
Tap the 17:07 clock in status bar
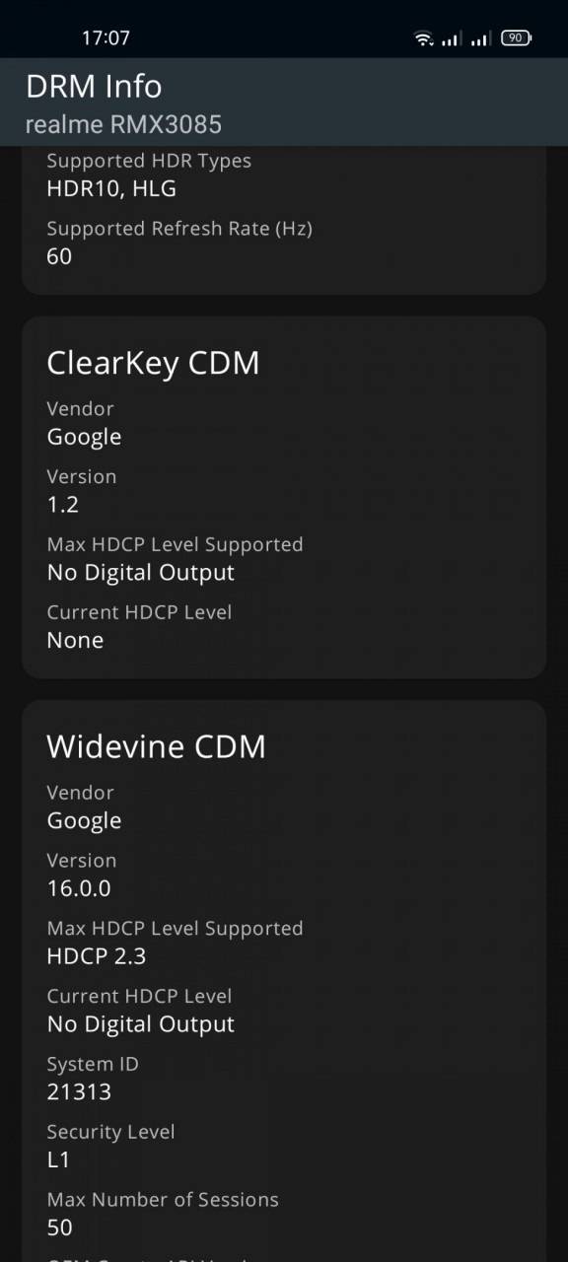tap(106, 38)
